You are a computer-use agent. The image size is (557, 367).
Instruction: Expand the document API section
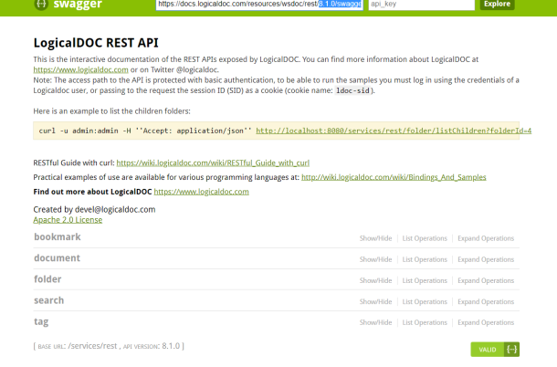pos(58,258)
